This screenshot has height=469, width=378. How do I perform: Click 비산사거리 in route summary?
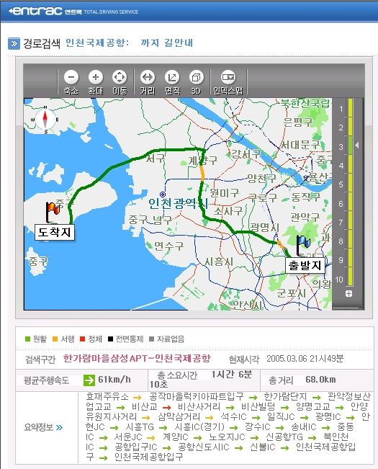[199, 407]
